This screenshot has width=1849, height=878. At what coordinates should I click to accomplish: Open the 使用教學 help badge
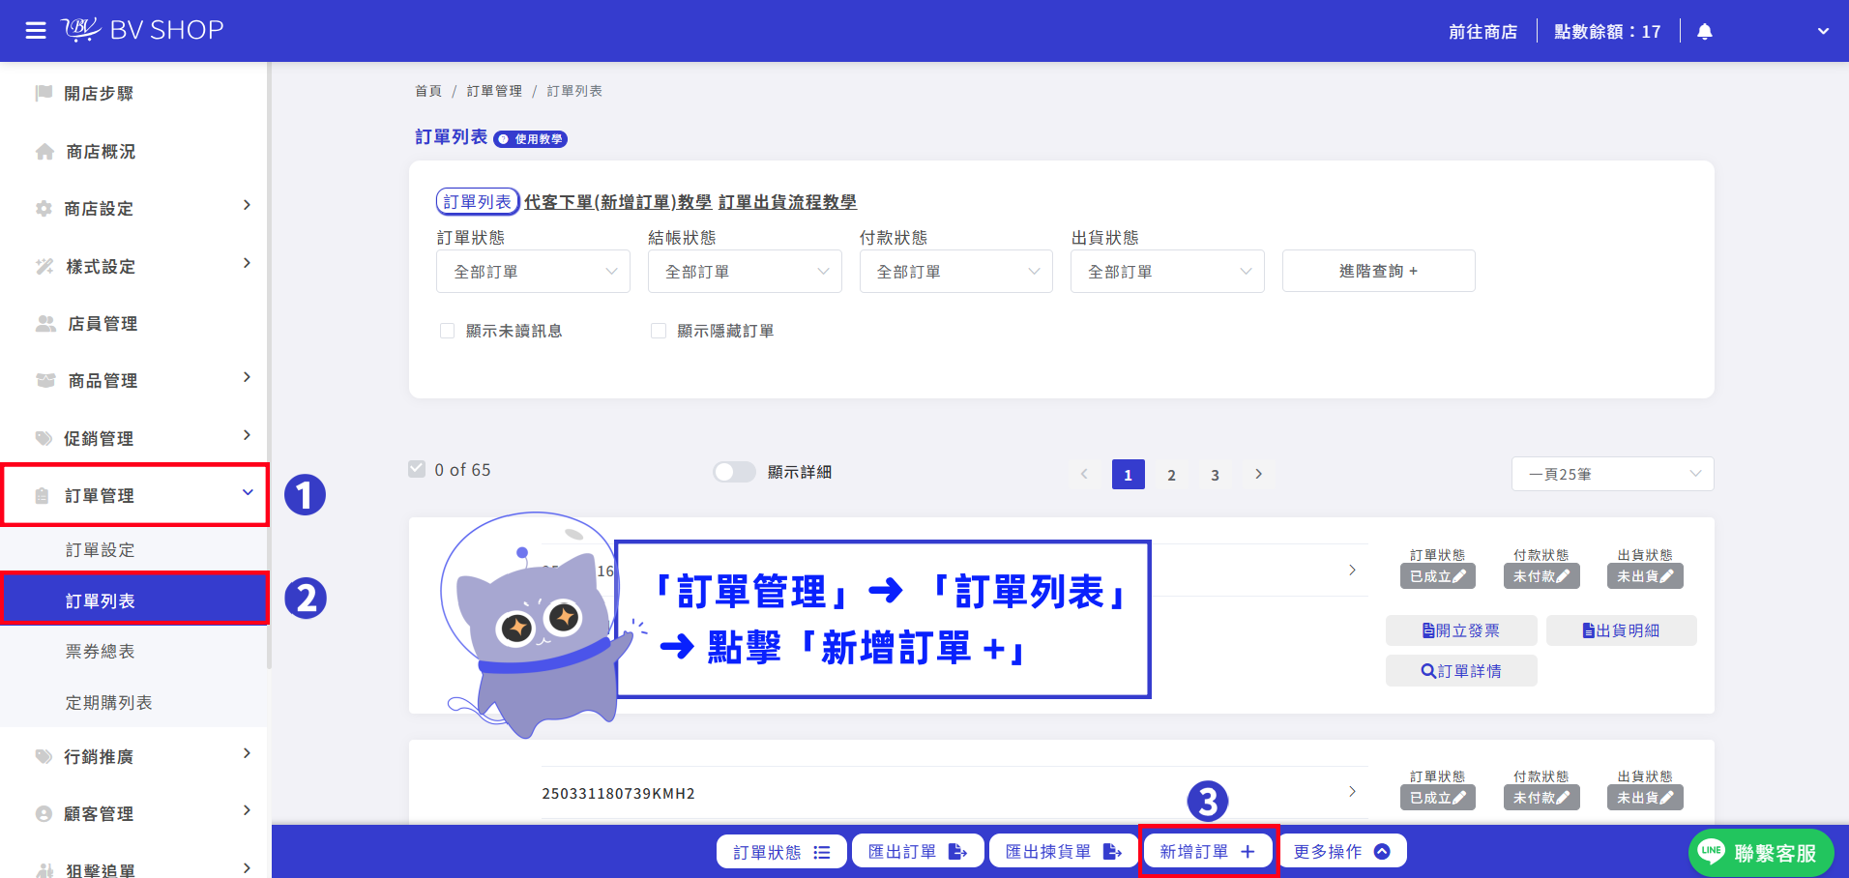point(530,139)
